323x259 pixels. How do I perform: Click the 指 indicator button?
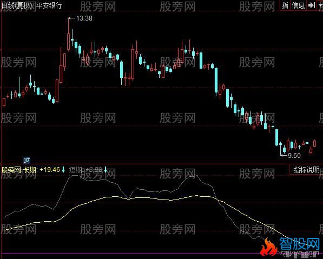(x=285, y=5)
